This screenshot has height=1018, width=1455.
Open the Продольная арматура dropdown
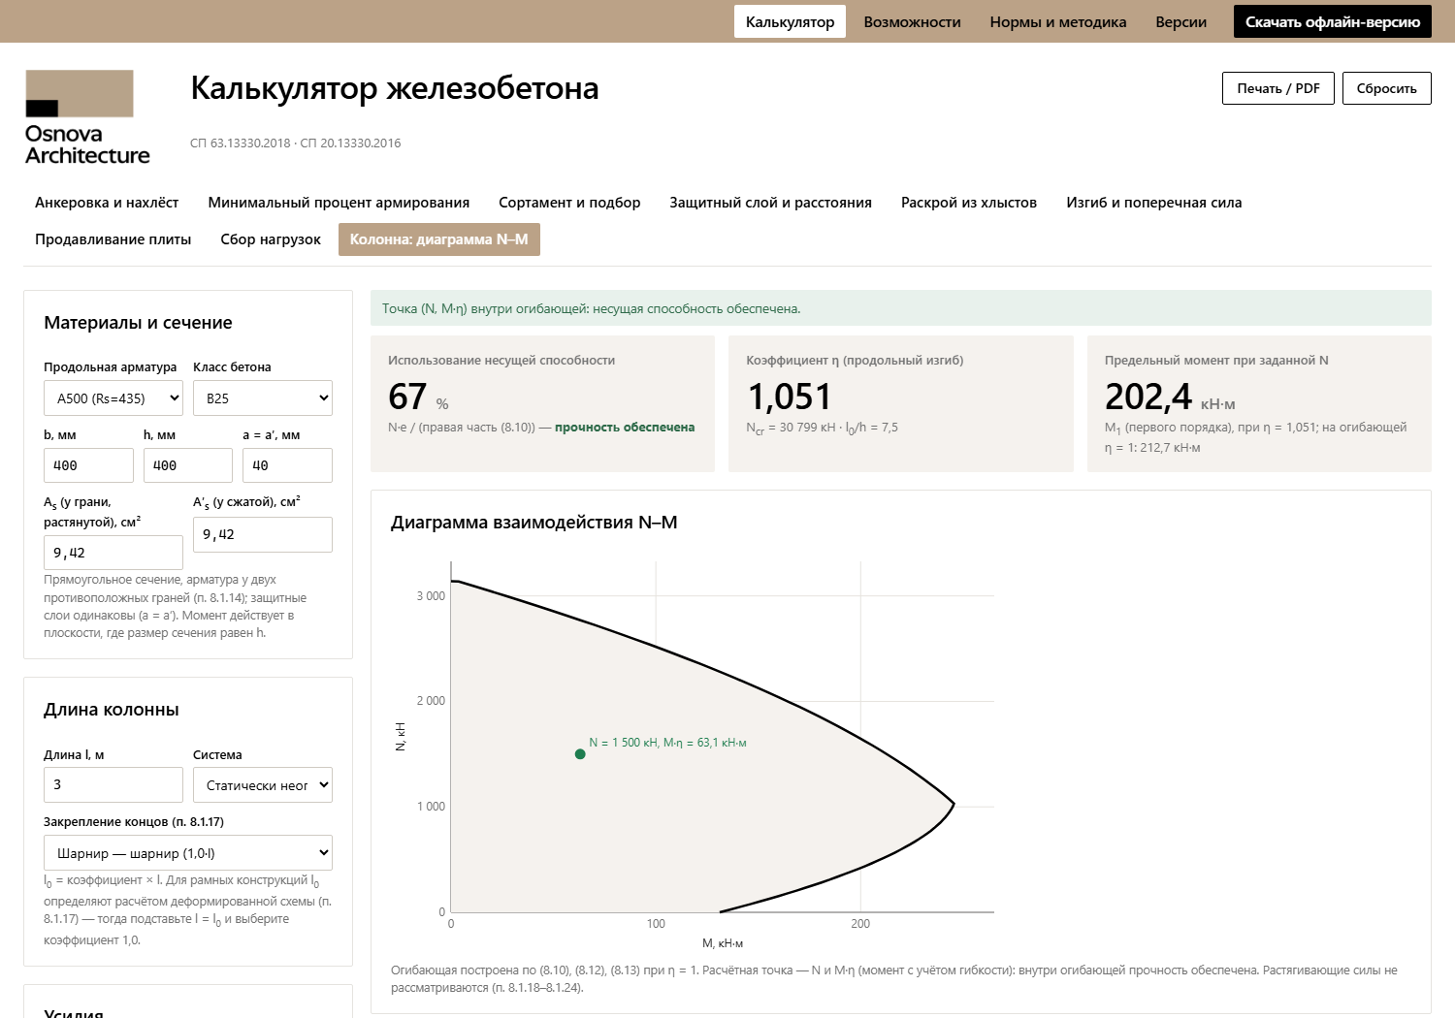coord(113,398)
